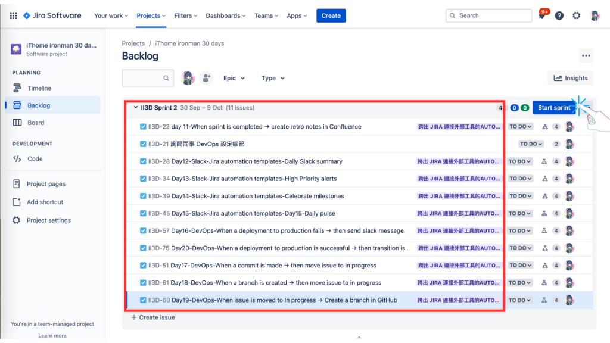Open TO DO status dropdown for II3D-45
This screenshot has width=610, height=343.
tap(519, 214)
